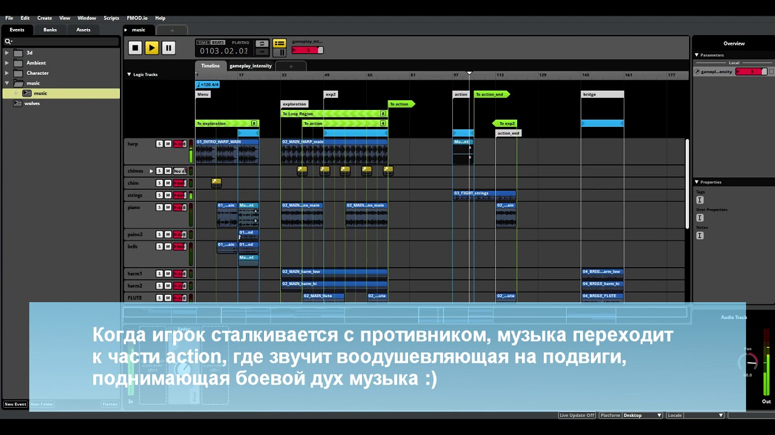Adjust gameplay intensity slider in transport bar
The height and width of the screenshot is (435, 775).
[x=308, y=50]
